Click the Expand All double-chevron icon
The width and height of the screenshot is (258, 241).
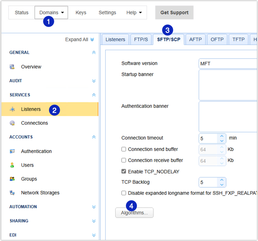click(x=92, y=40)
